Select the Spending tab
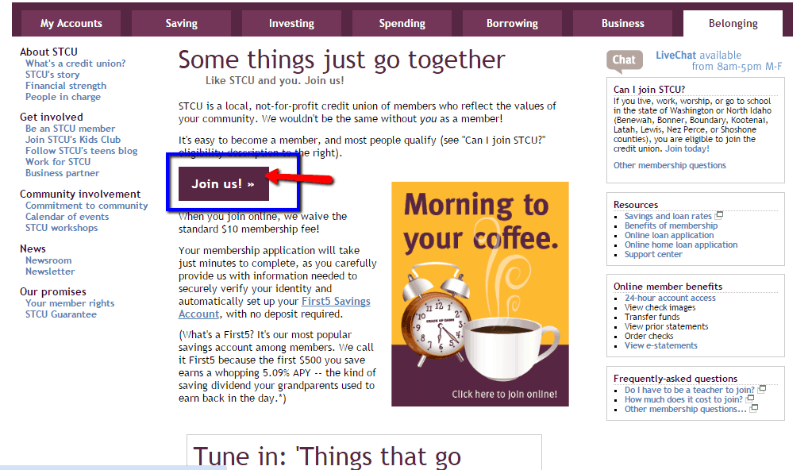The height and width of the screenshot is (470, 812). (402, 23)
